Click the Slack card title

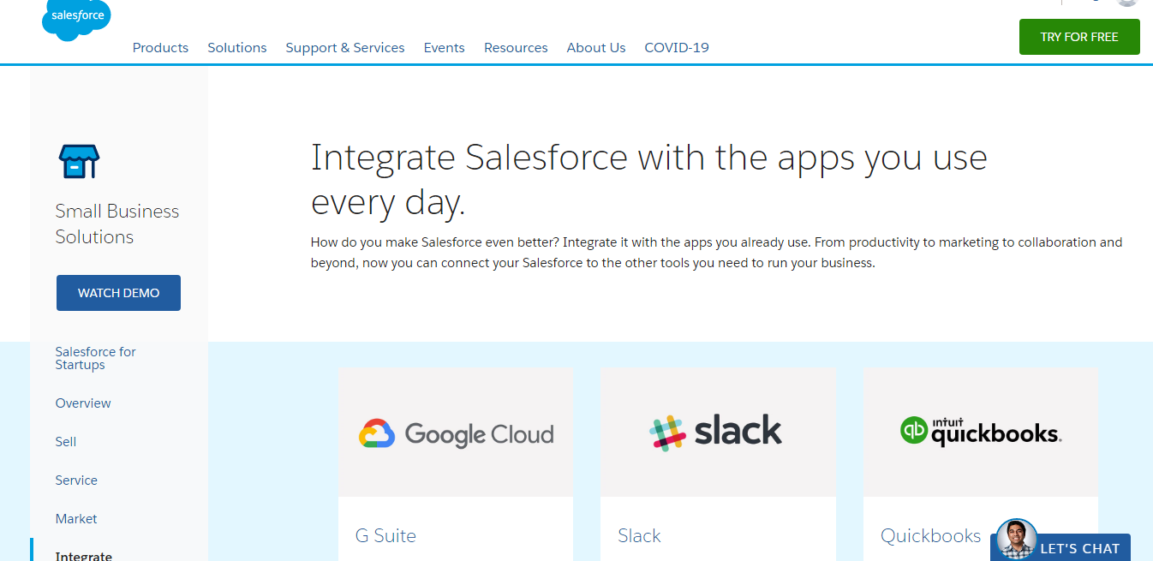click(639, 536)
